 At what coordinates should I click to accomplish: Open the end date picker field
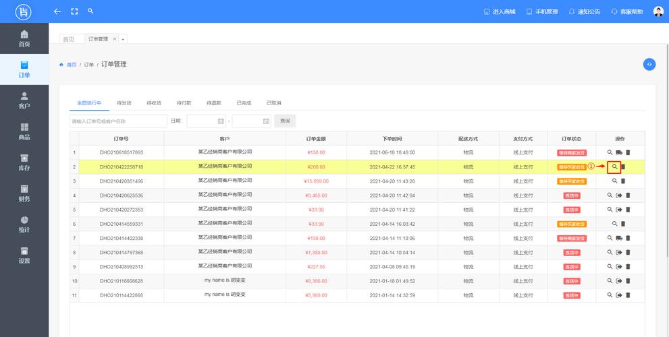pyautogui.click(x=252, y=121)
